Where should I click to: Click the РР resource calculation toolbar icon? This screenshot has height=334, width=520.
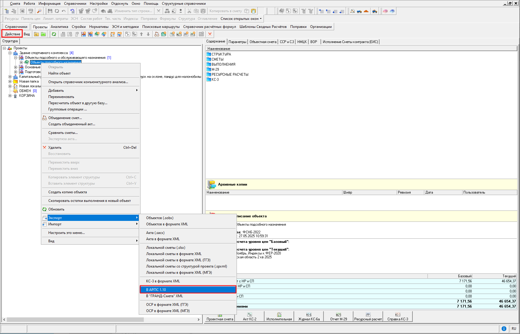pos(186,34)
